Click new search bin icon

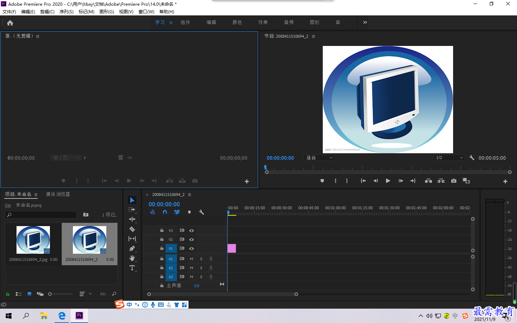[x=86, y=215]
